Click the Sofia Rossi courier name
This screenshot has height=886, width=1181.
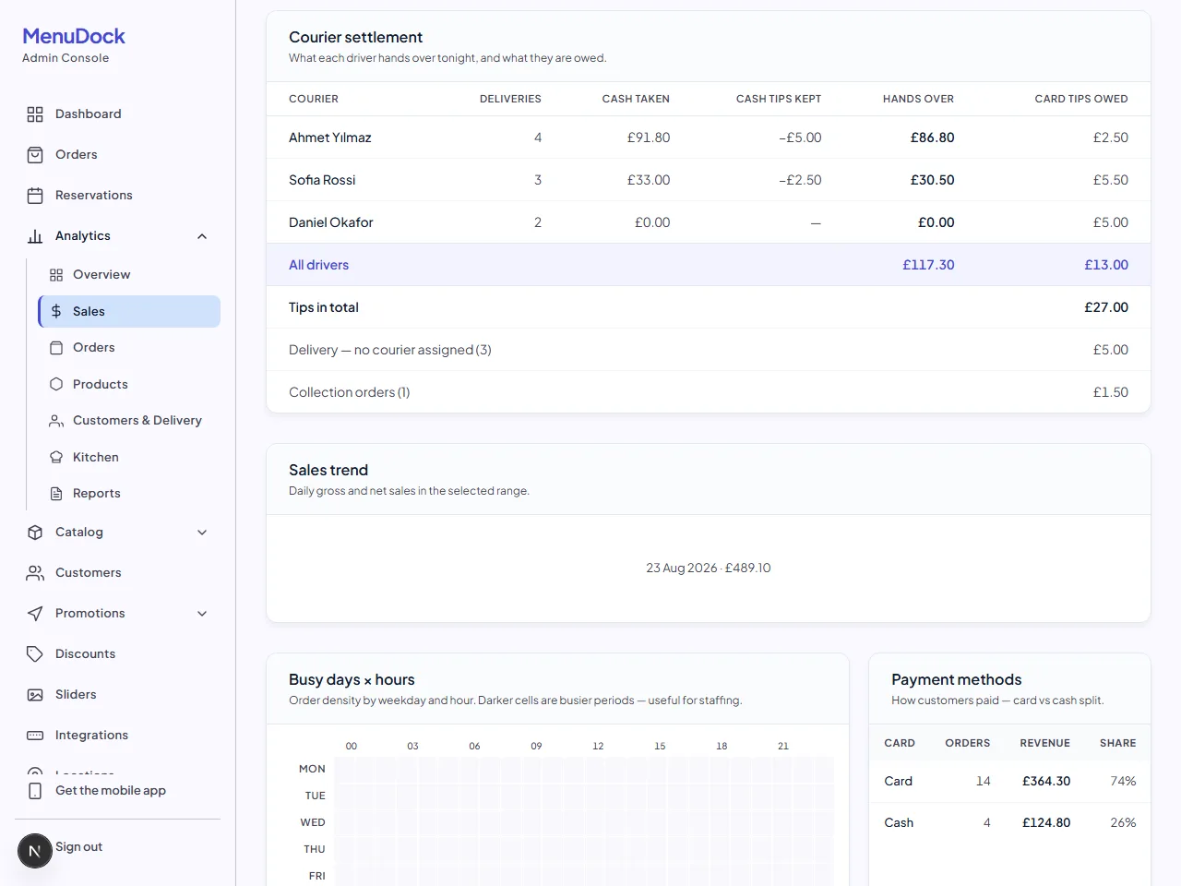pos(322,180)
